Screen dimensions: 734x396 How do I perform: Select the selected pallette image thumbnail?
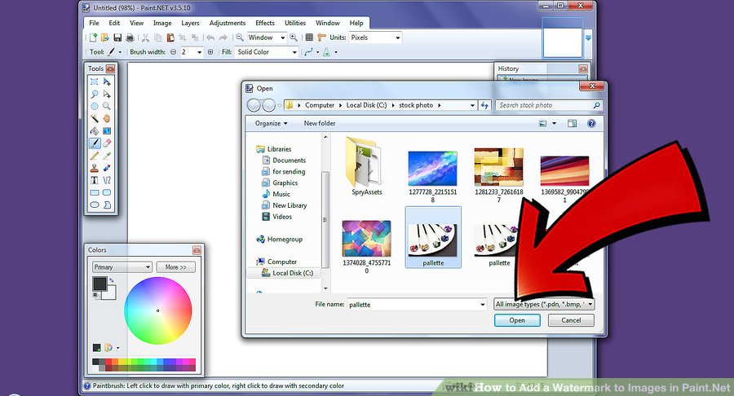433,238
